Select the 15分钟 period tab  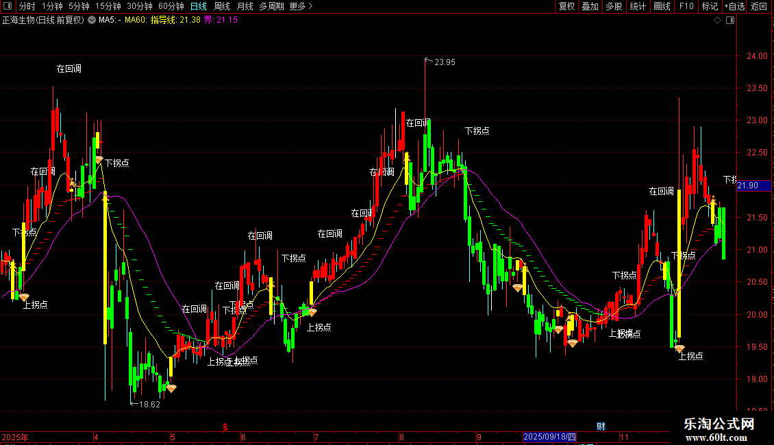[x=108, y=6]
